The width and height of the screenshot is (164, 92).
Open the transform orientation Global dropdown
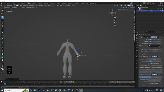[60, 5]
